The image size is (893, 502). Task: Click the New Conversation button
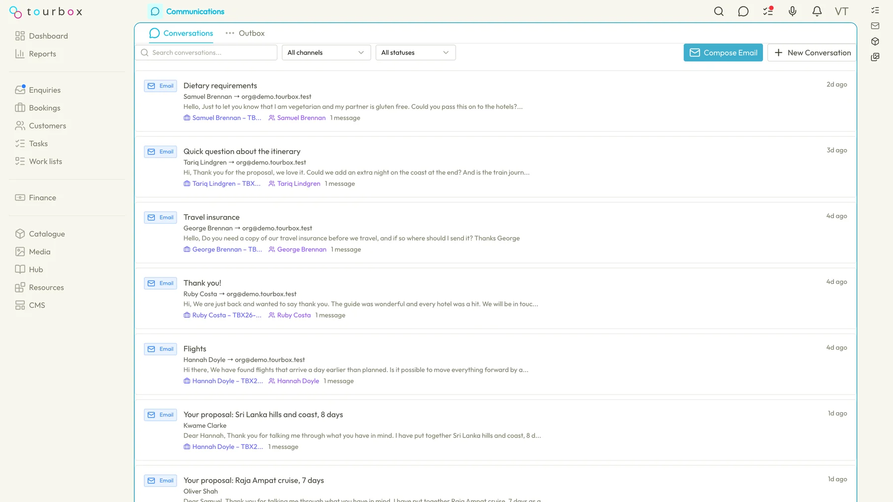click(812, 53)
